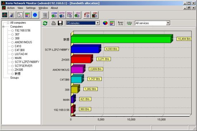Screen dimensions: 197x131
Task: Open the MAIL log toolbar icon
Action: (69, 15)
